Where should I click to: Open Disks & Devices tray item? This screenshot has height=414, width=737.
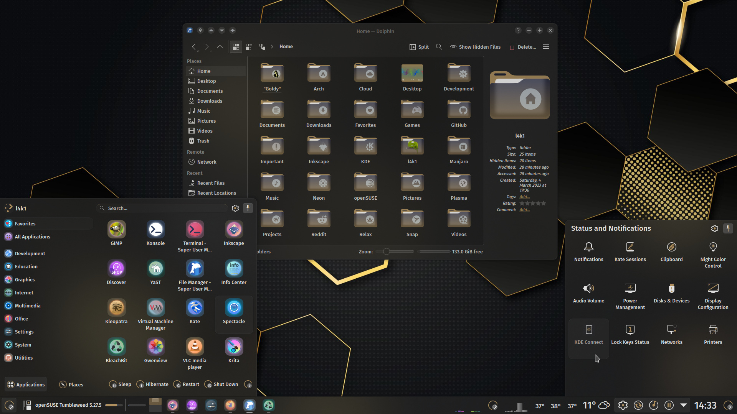(x=671, y=293)
